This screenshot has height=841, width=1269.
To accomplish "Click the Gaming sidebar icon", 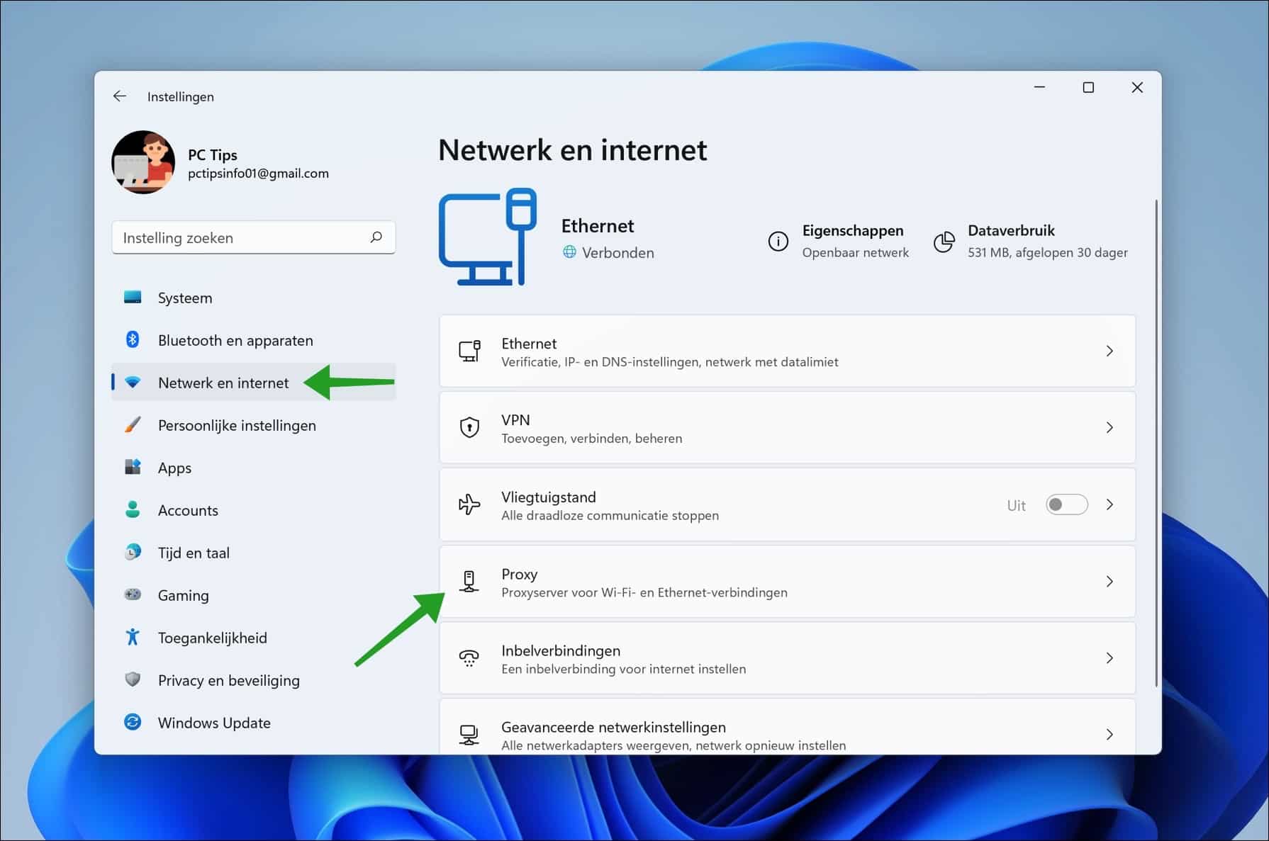I will (134, 595).
